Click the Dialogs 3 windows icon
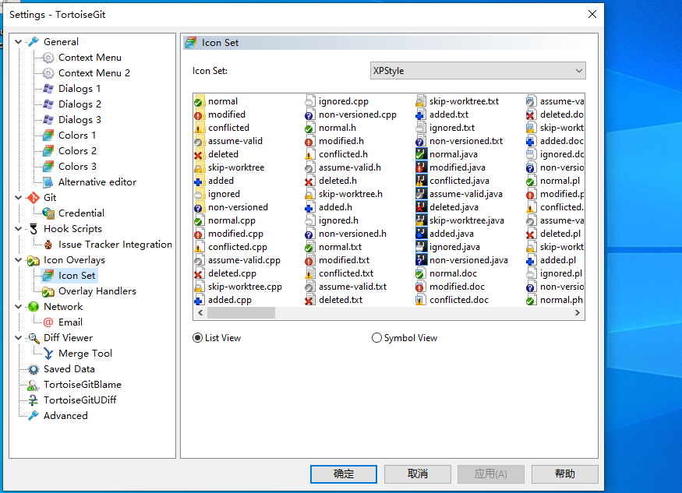Viewport: 682px width, 493px height. click(x=48, y=120)
